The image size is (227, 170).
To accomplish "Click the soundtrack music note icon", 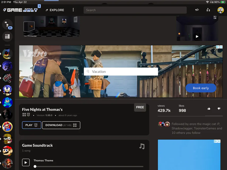I will (142, 146).
